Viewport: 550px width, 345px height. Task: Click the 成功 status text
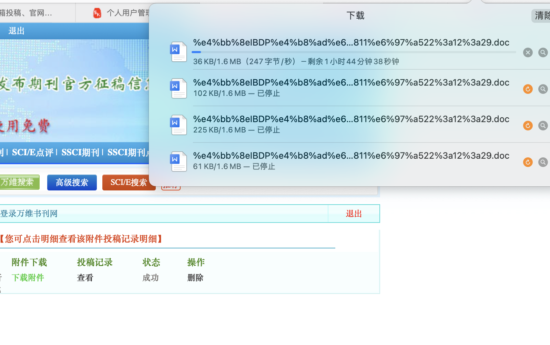point(151,278)
